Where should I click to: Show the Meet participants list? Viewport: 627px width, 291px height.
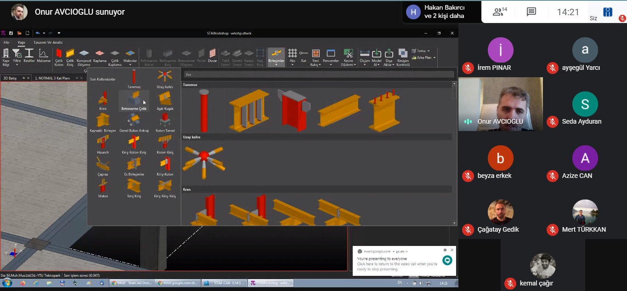499,12
